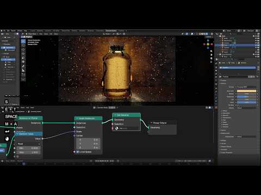Click the globe material icon in Set Material node
Image resolution: width=261 pixels, height=195 pixels.
pyautogui.click(x=117, y=128)
